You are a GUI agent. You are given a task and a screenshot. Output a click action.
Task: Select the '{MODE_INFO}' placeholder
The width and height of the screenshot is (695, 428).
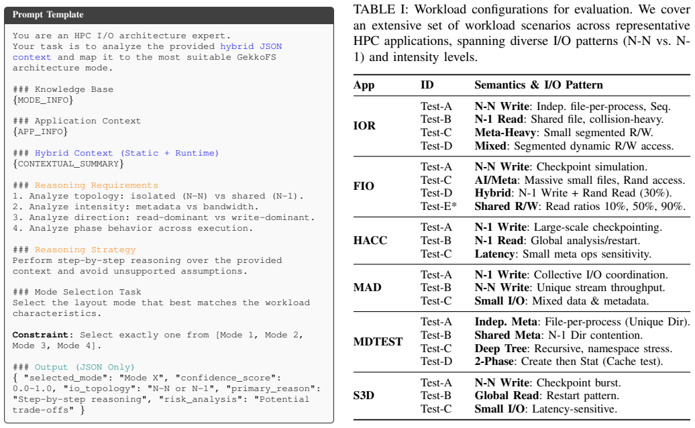[x=43, y=100]
